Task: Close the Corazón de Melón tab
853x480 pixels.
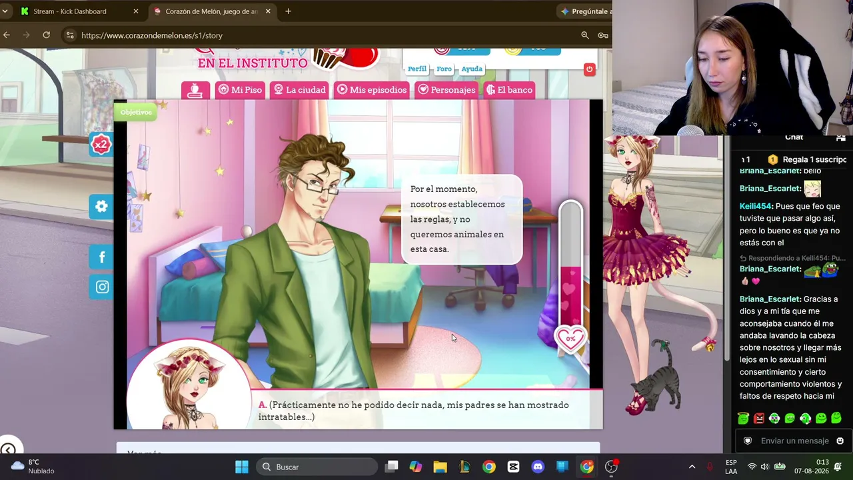Action: click(268, 11)
